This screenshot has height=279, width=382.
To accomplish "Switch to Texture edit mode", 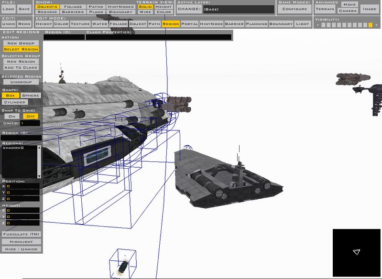I will (80, 24).
